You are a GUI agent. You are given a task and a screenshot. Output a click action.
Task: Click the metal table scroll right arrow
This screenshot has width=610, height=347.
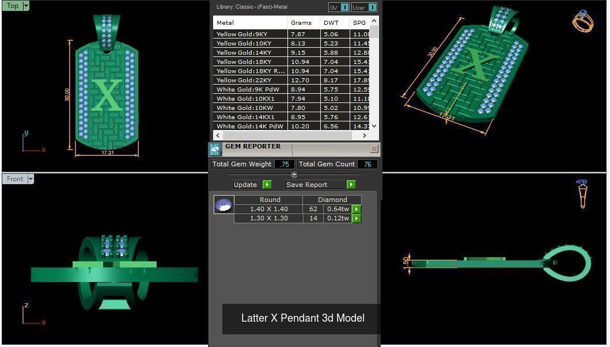365,135
